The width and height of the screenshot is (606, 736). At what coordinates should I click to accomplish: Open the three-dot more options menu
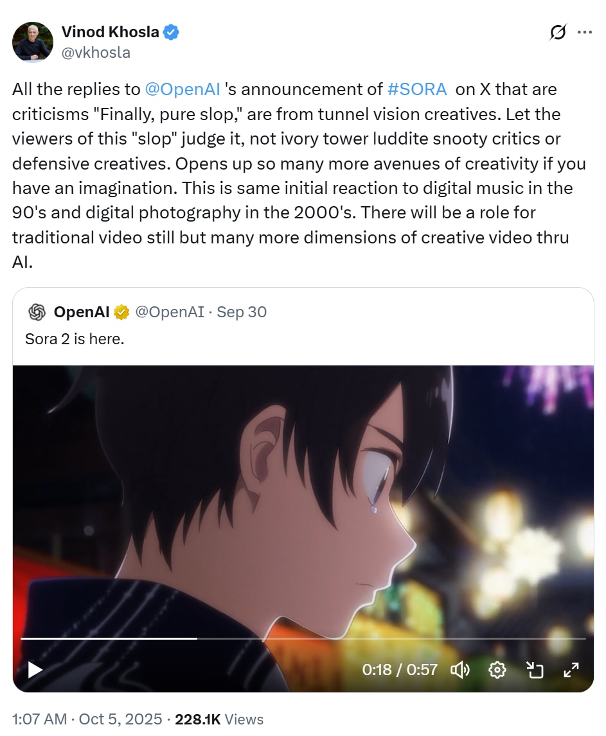[584, 32]
